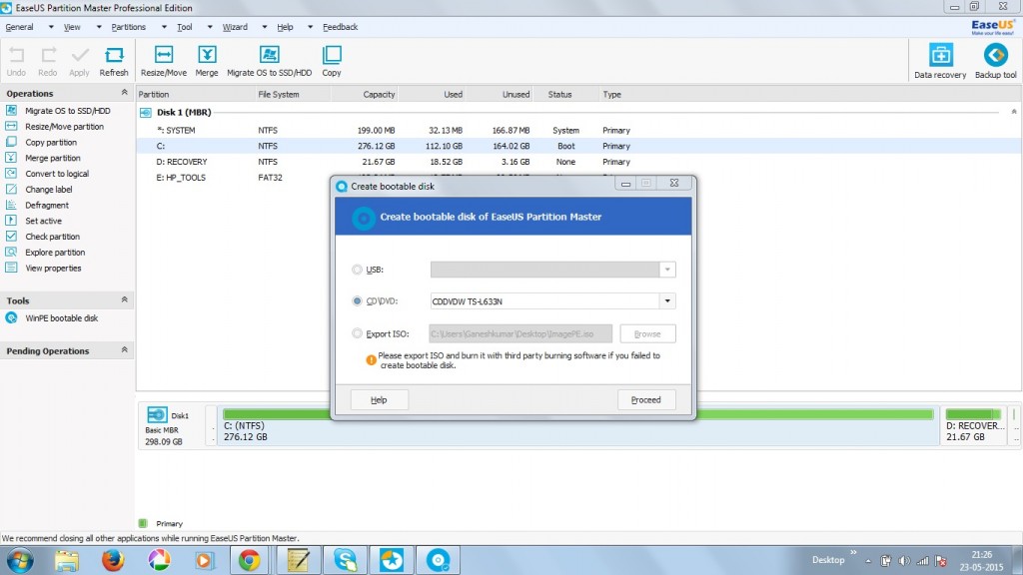Collapse the Tools panel

click(x=124, y=299)
